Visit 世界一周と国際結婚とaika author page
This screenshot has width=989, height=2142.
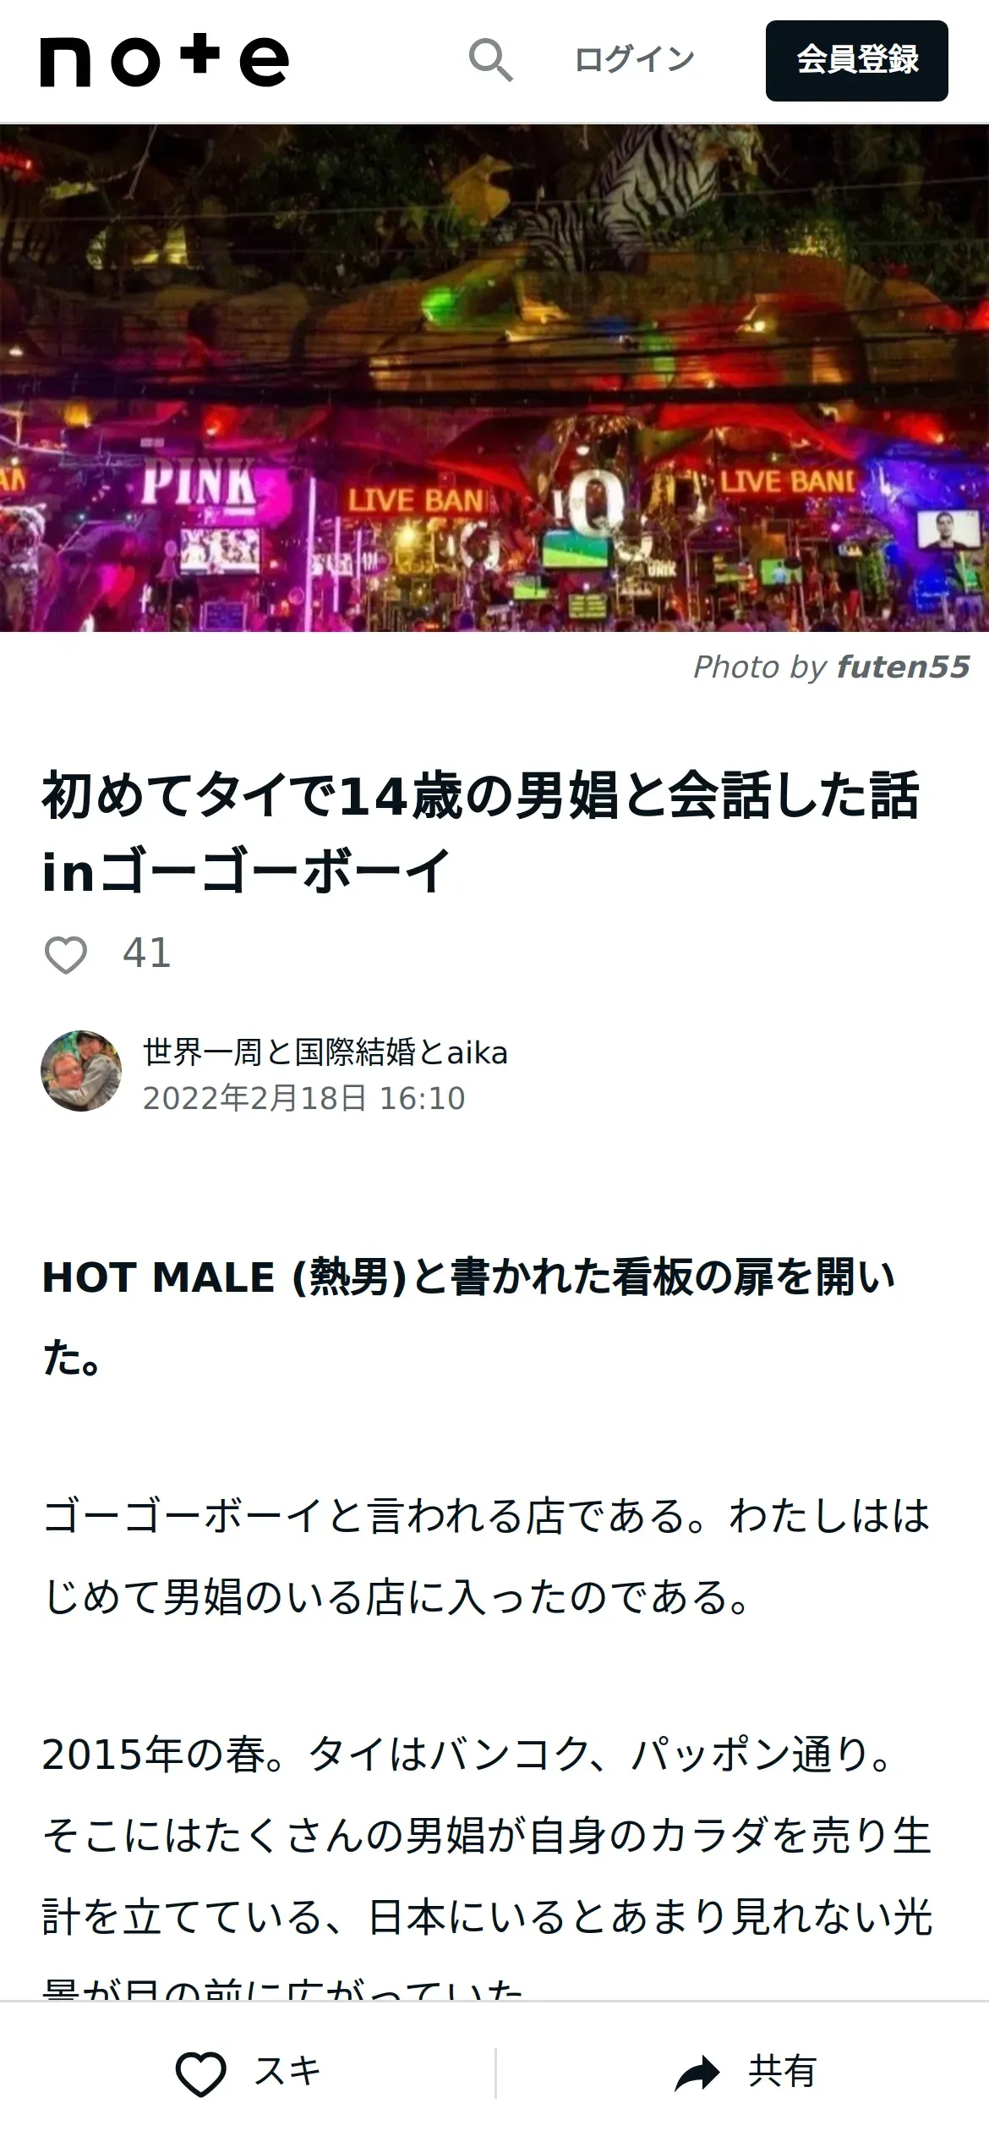(x=325, y=1052)
